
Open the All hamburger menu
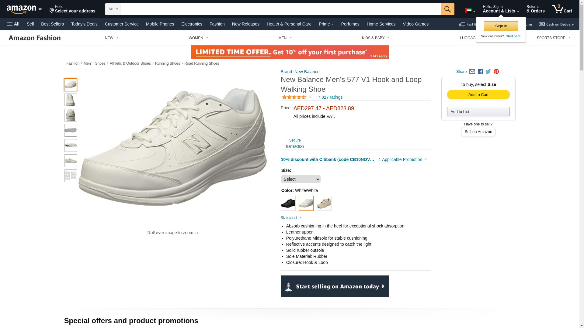point(13,24)
